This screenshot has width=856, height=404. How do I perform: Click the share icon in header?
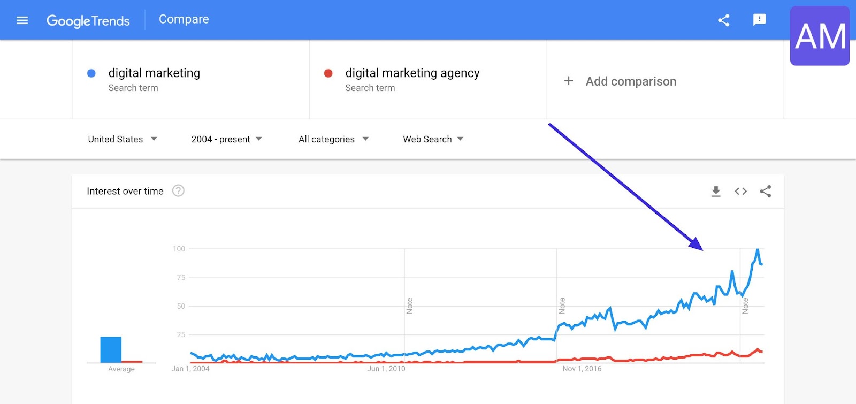tap(724, 20)
